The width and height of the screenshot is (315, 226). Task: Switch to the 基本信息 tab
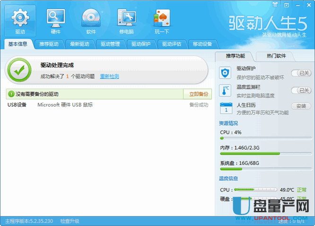click(17, 44)
